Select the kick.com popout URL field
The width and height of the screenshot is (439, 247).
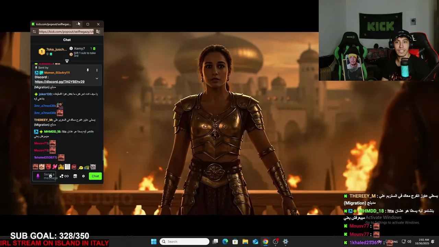coord(66,32)
